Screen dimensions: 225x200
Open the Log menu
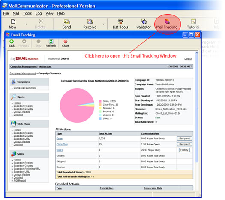click(x=39, y=13)
